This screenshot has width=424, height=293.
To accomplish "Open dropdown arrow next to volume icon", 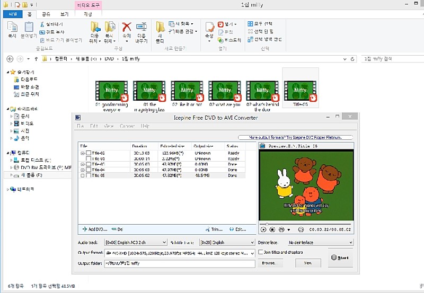I will 288,230.
